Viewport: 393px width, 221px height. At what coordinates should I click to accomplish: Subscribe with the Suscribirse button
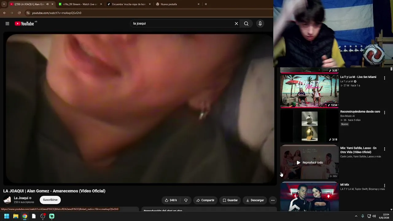click(50, 200)
